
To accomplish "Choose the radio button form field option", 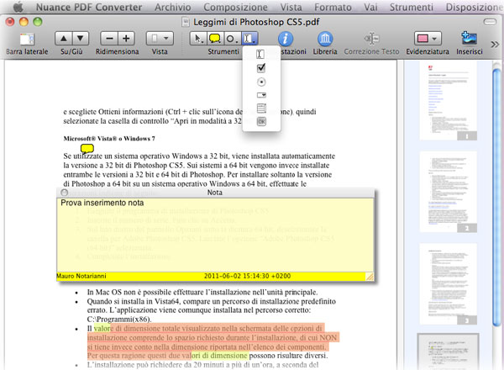I will click(x=260, y=82).
